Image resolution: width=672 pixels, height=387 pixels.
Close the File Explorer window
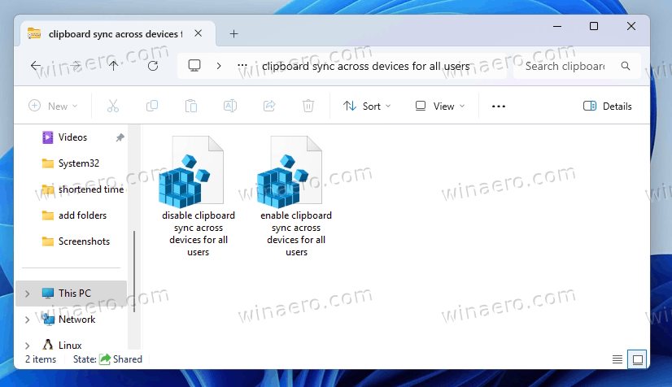[x=631, y=26]
